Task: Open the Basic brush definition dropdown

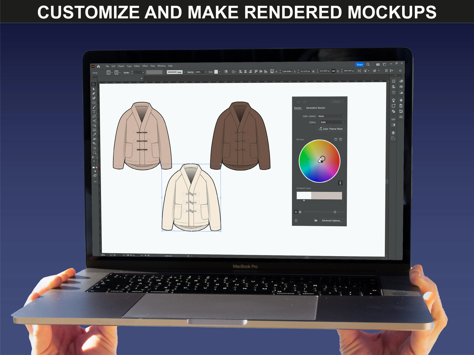Action: (184, 72)
